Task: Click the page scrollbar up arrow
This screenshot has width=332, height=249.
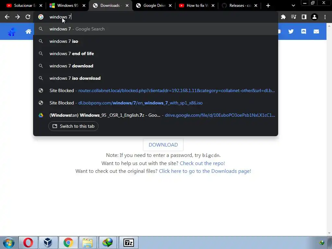Action: click(329, 26)
